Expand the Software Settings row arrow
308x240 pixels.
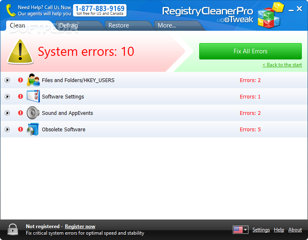pos(7,96)
